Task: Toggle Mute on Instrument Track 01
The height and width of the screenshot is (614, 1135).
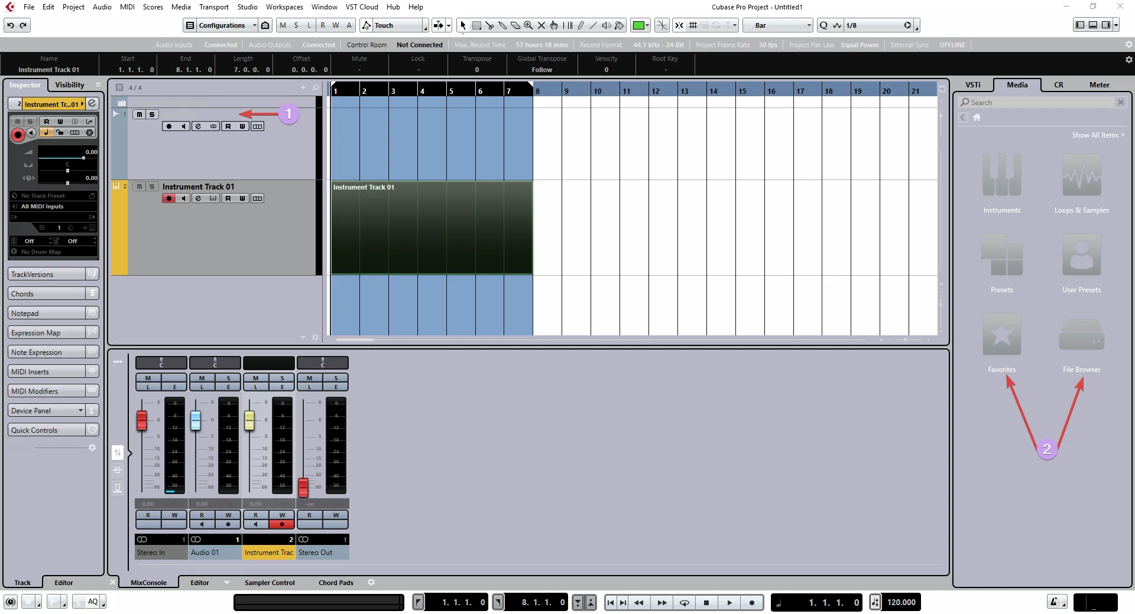Action: [x=139, y=187]
